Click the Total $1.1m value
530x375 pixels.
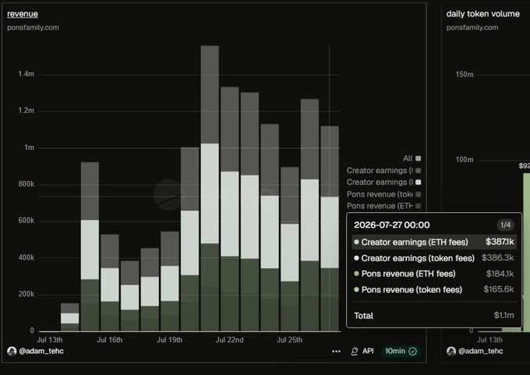click(x=503, y=316)
